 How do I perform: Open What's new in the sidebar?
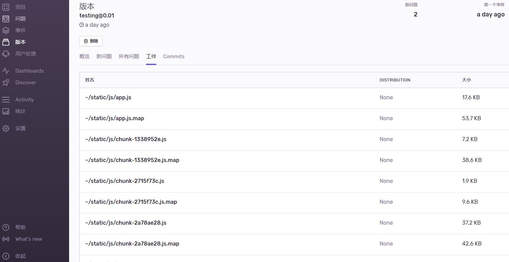click(29, 239)
